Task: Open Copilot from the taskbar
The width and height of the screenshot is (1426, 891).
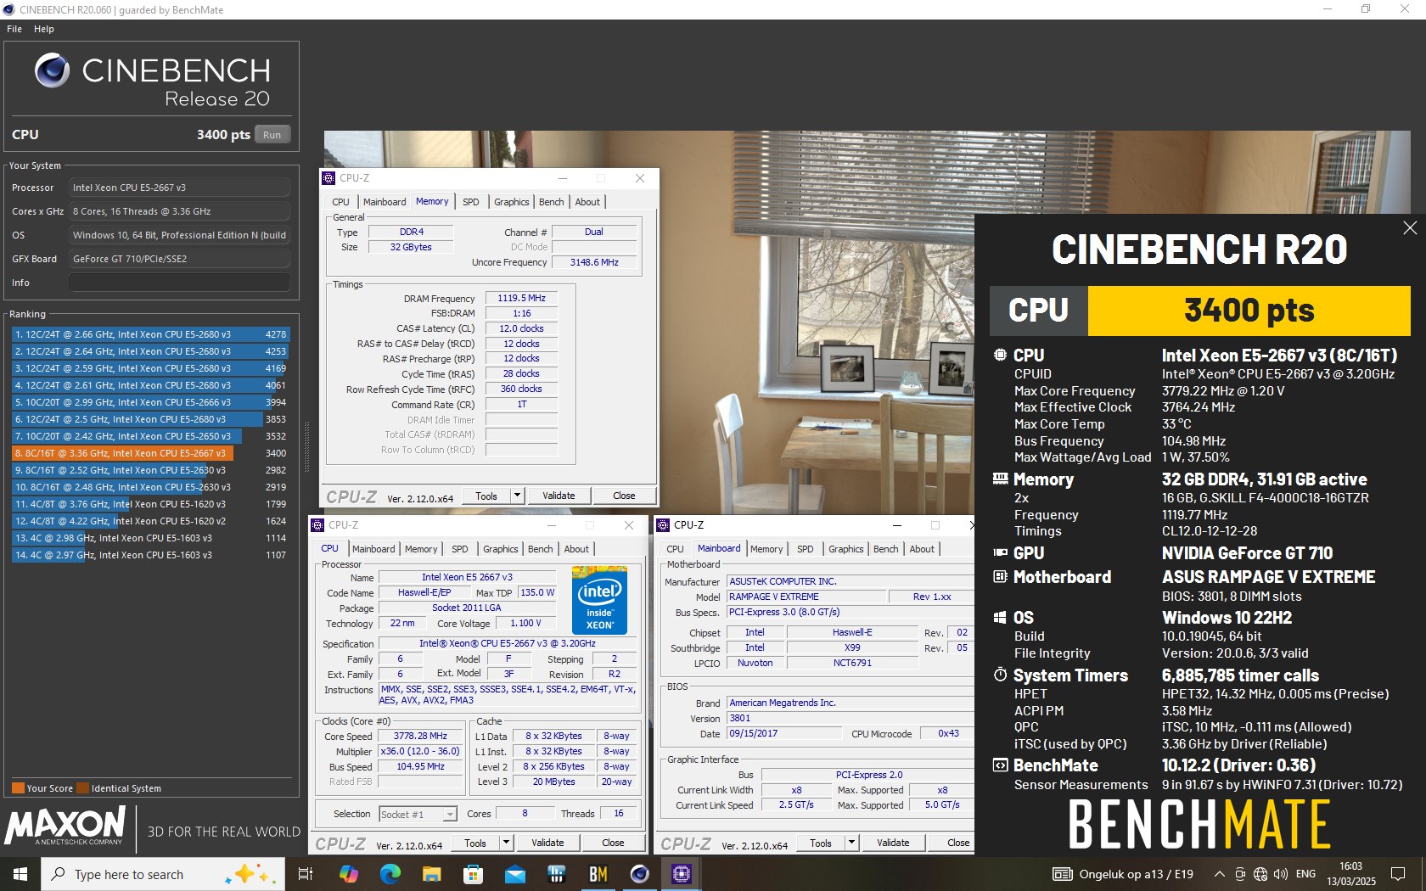Action: coord(348,874)
